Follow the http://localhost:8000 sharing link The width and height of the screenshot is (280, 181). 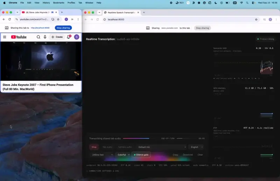coord(40,28)
